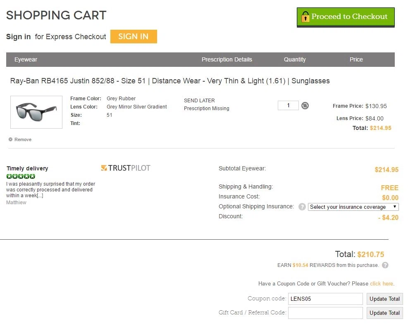The height and width of the screenshot is (328, 408).
Task: Click the total amount '$210.75'
Action: coord(370,254)
